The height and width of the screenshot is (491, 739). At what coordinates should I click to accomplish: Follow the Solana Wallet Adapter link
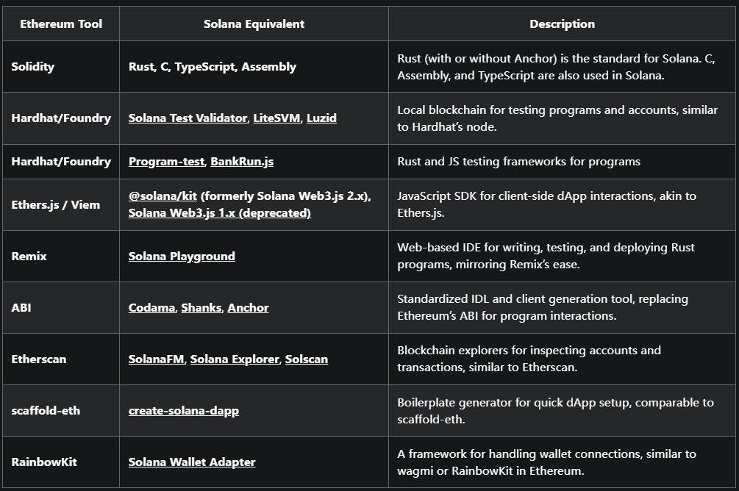[x=192, y=462]
